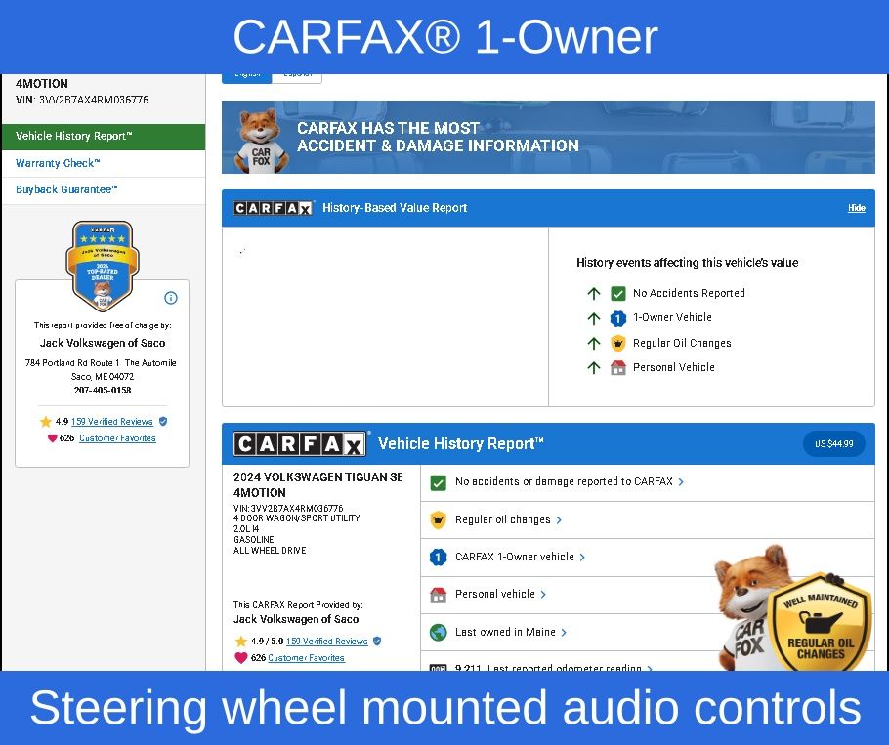The image size is (889, 745).
Task: Open the 159 Verified Reviews link beside 4.9 rating
Action: click(112, 422)
